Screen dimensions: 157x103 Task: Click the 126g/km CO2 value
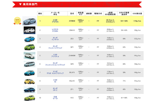pos(137,30)
